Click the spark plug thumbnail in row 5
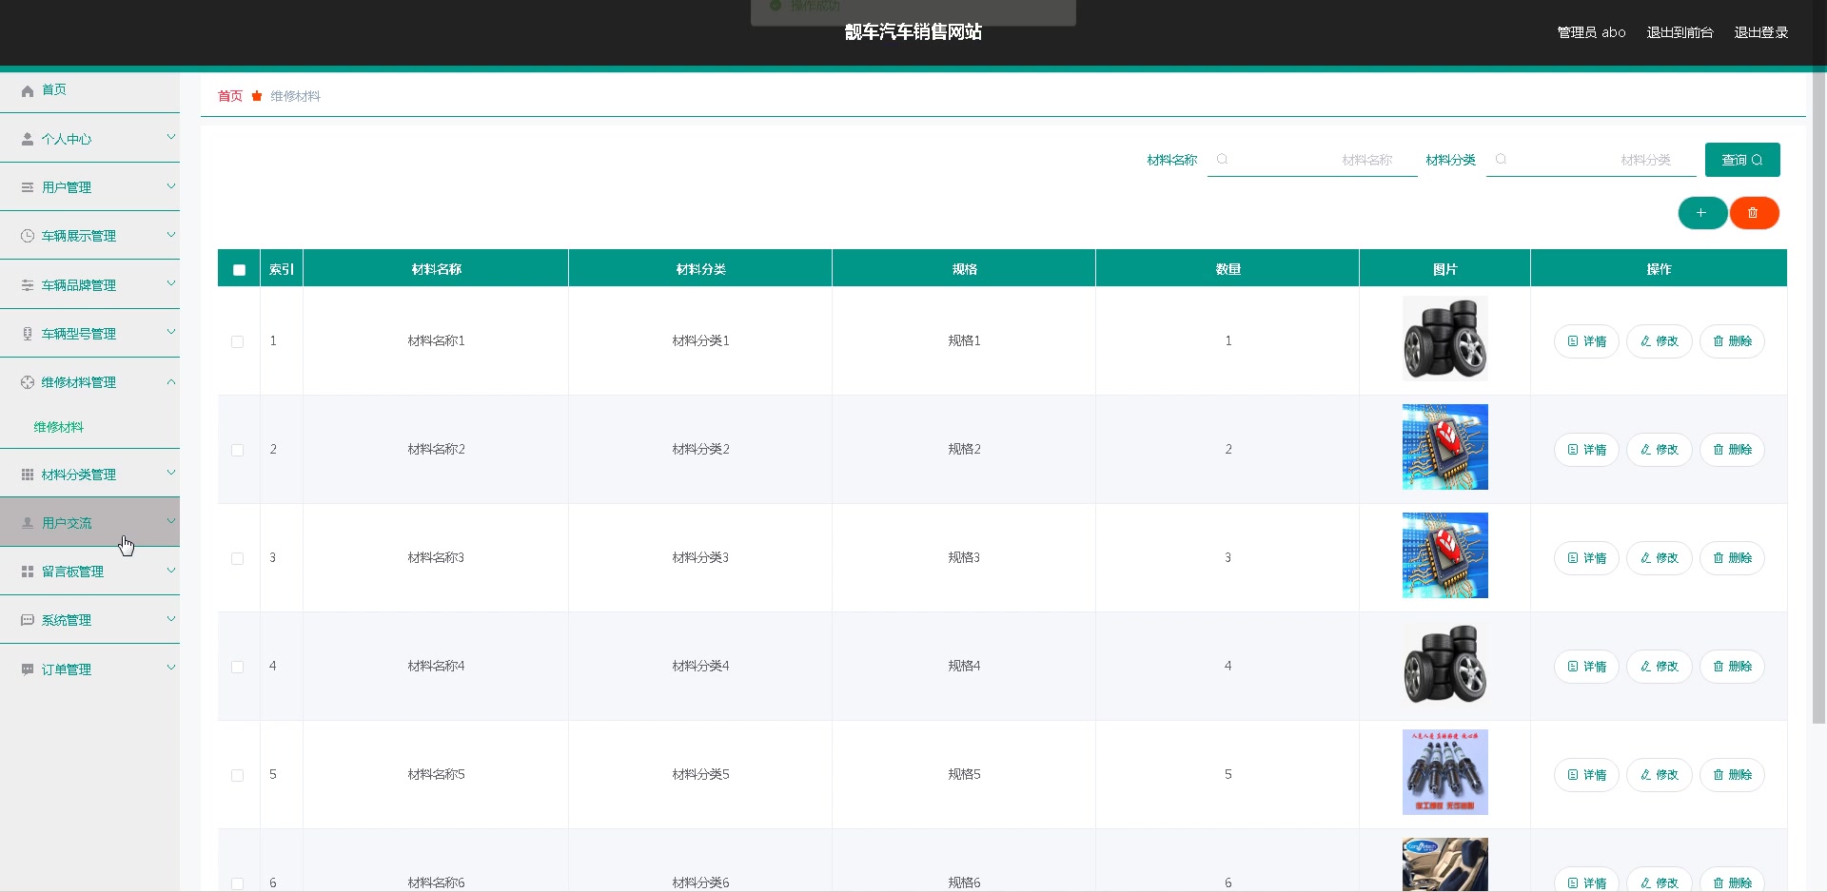 [x=1444, y=772]
